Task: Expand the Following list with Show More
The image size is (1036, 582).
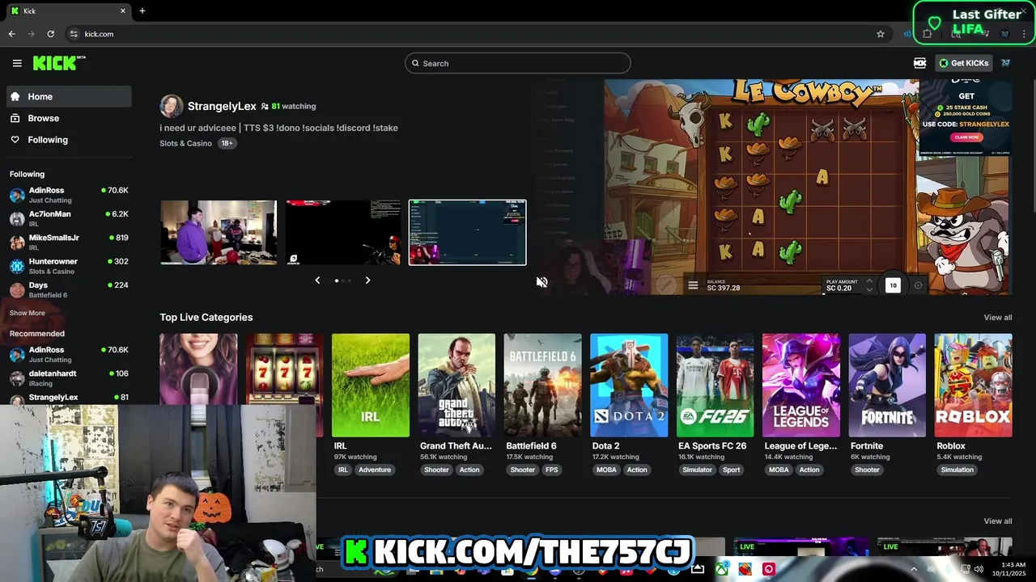Action: (28, 313)
